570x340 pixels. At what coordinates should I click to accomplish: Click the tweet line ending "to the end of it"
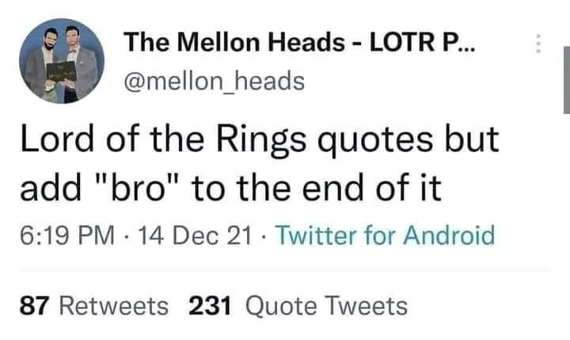(x=231, y=188)
